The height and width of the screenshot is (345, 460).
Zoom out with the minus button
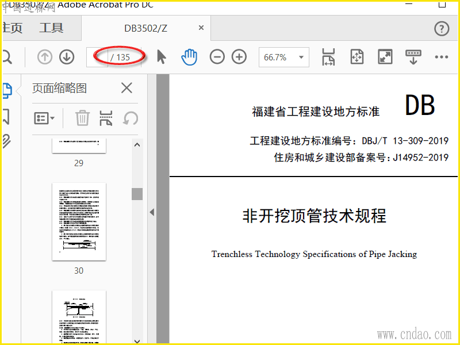pyautogui.click(x=217, y=57)
